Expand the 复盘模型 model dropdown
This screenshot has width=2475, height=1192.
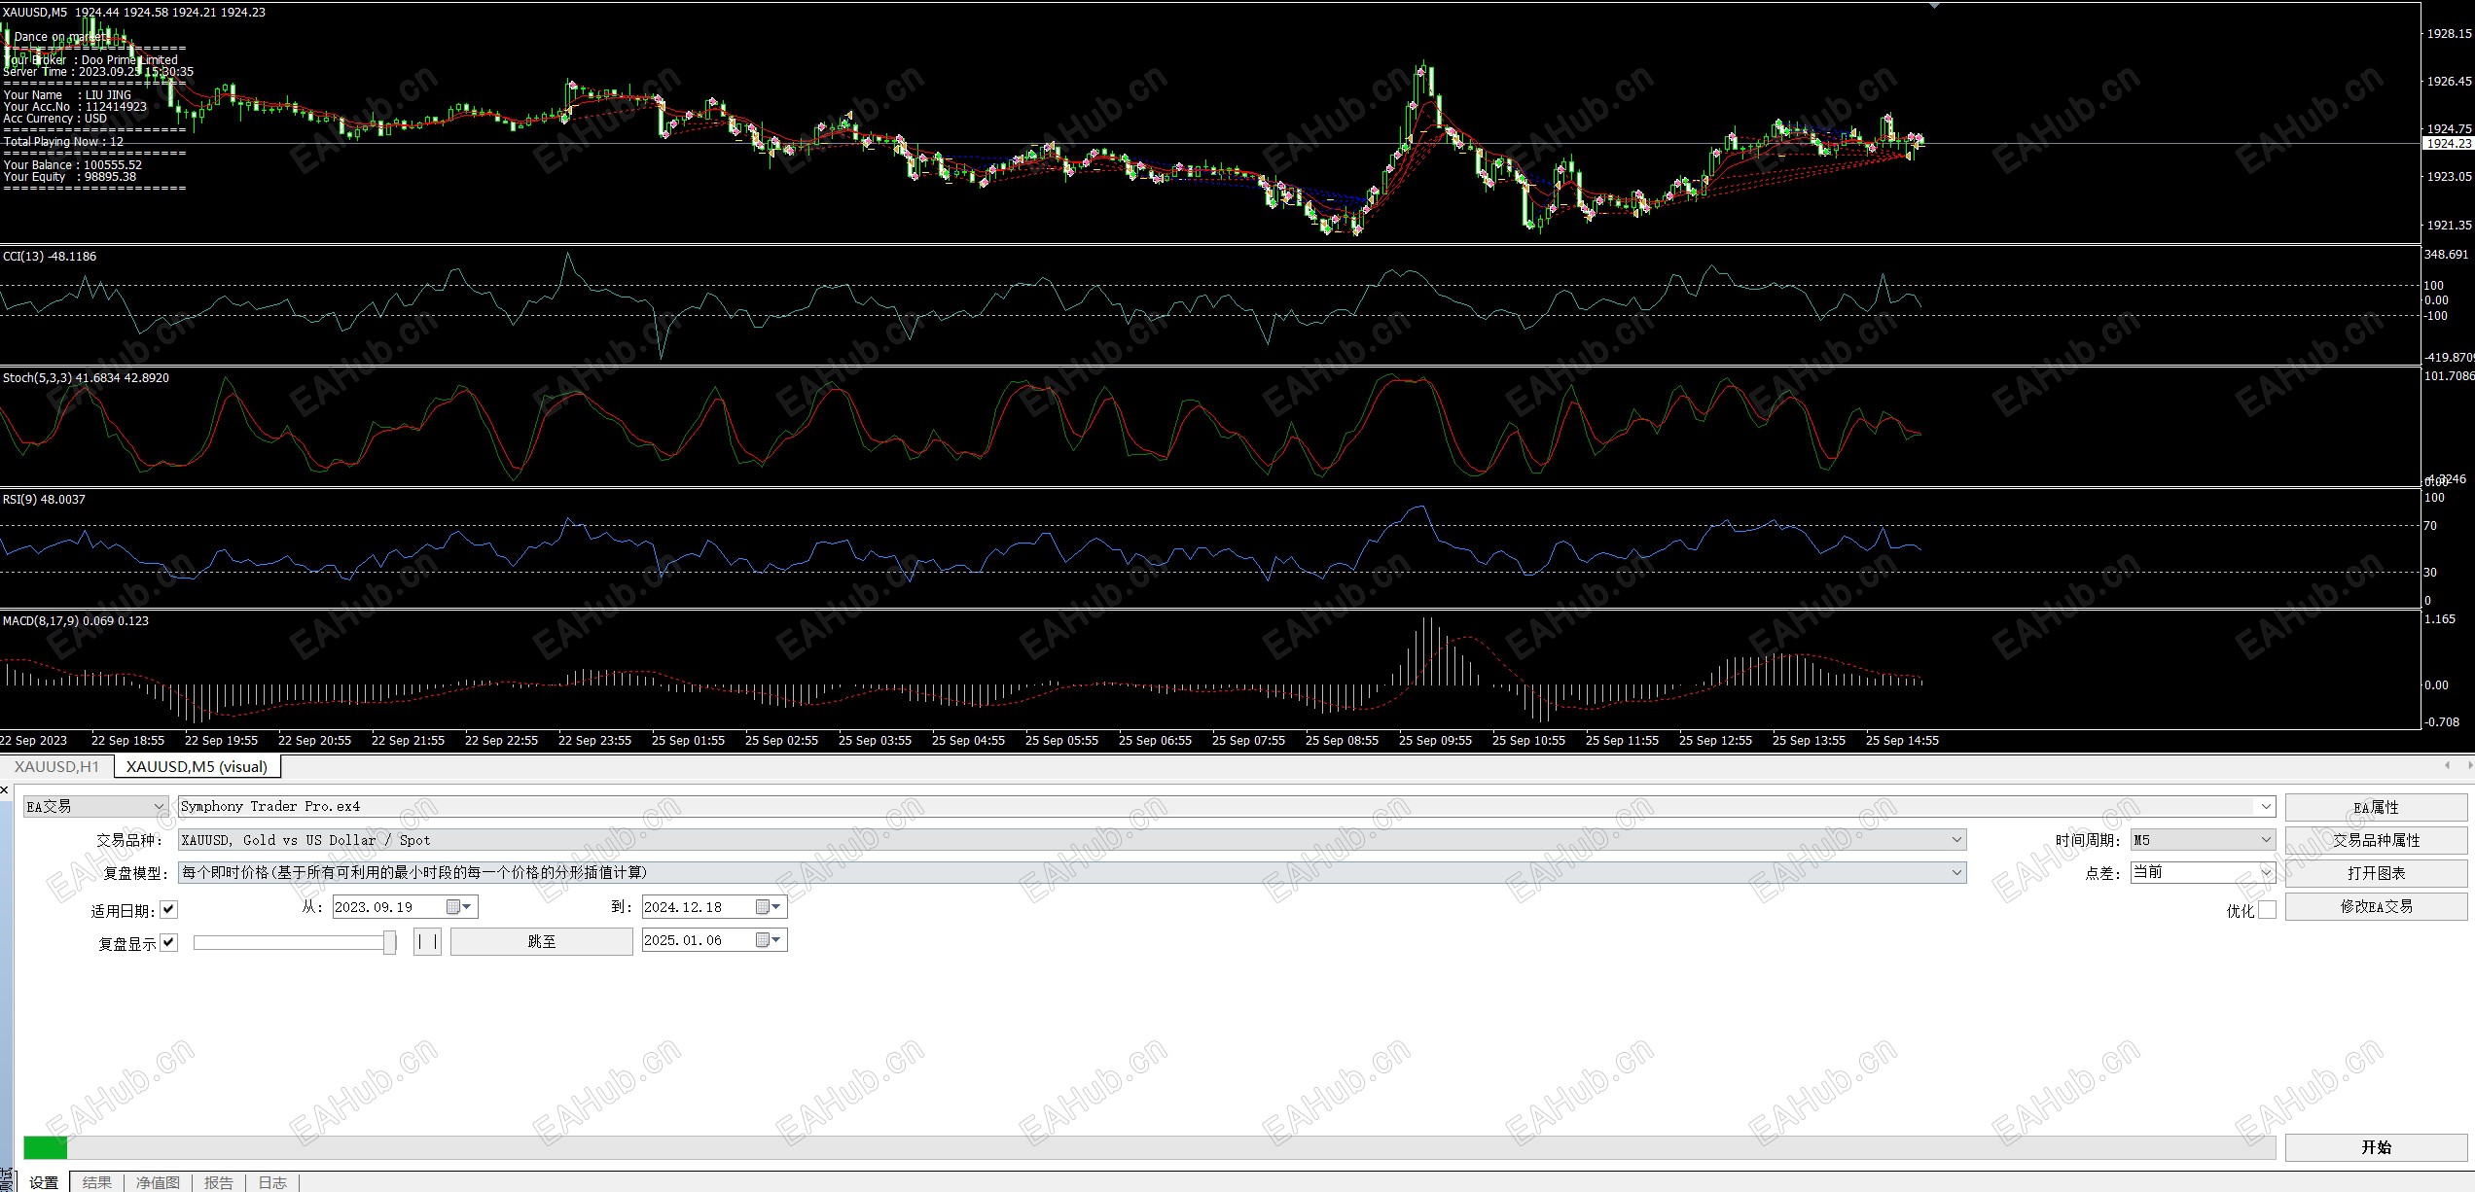tap(1072, 872)
